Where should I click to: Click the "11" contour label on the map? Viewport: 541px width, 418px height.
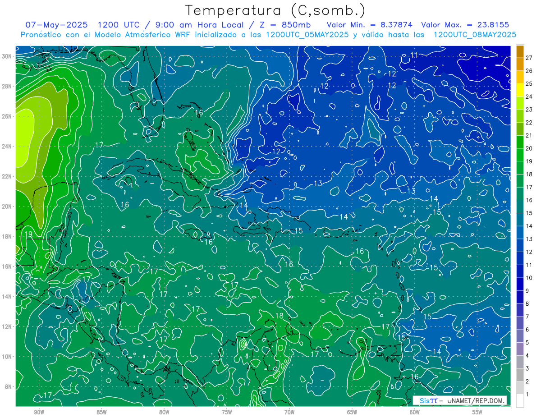tap(414, 55)
